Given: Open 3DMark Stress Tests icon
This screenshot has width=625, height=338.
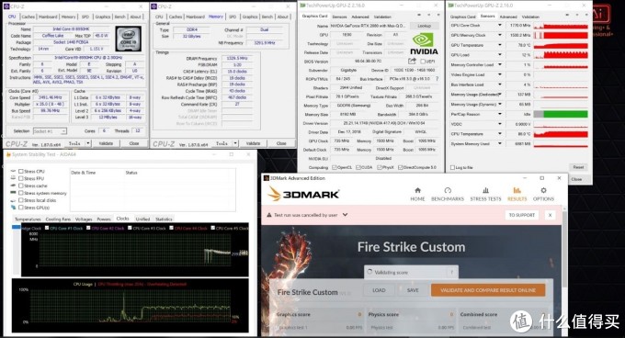Looking at the screenshot, I should pyautogui.click(x=485, y=190).
